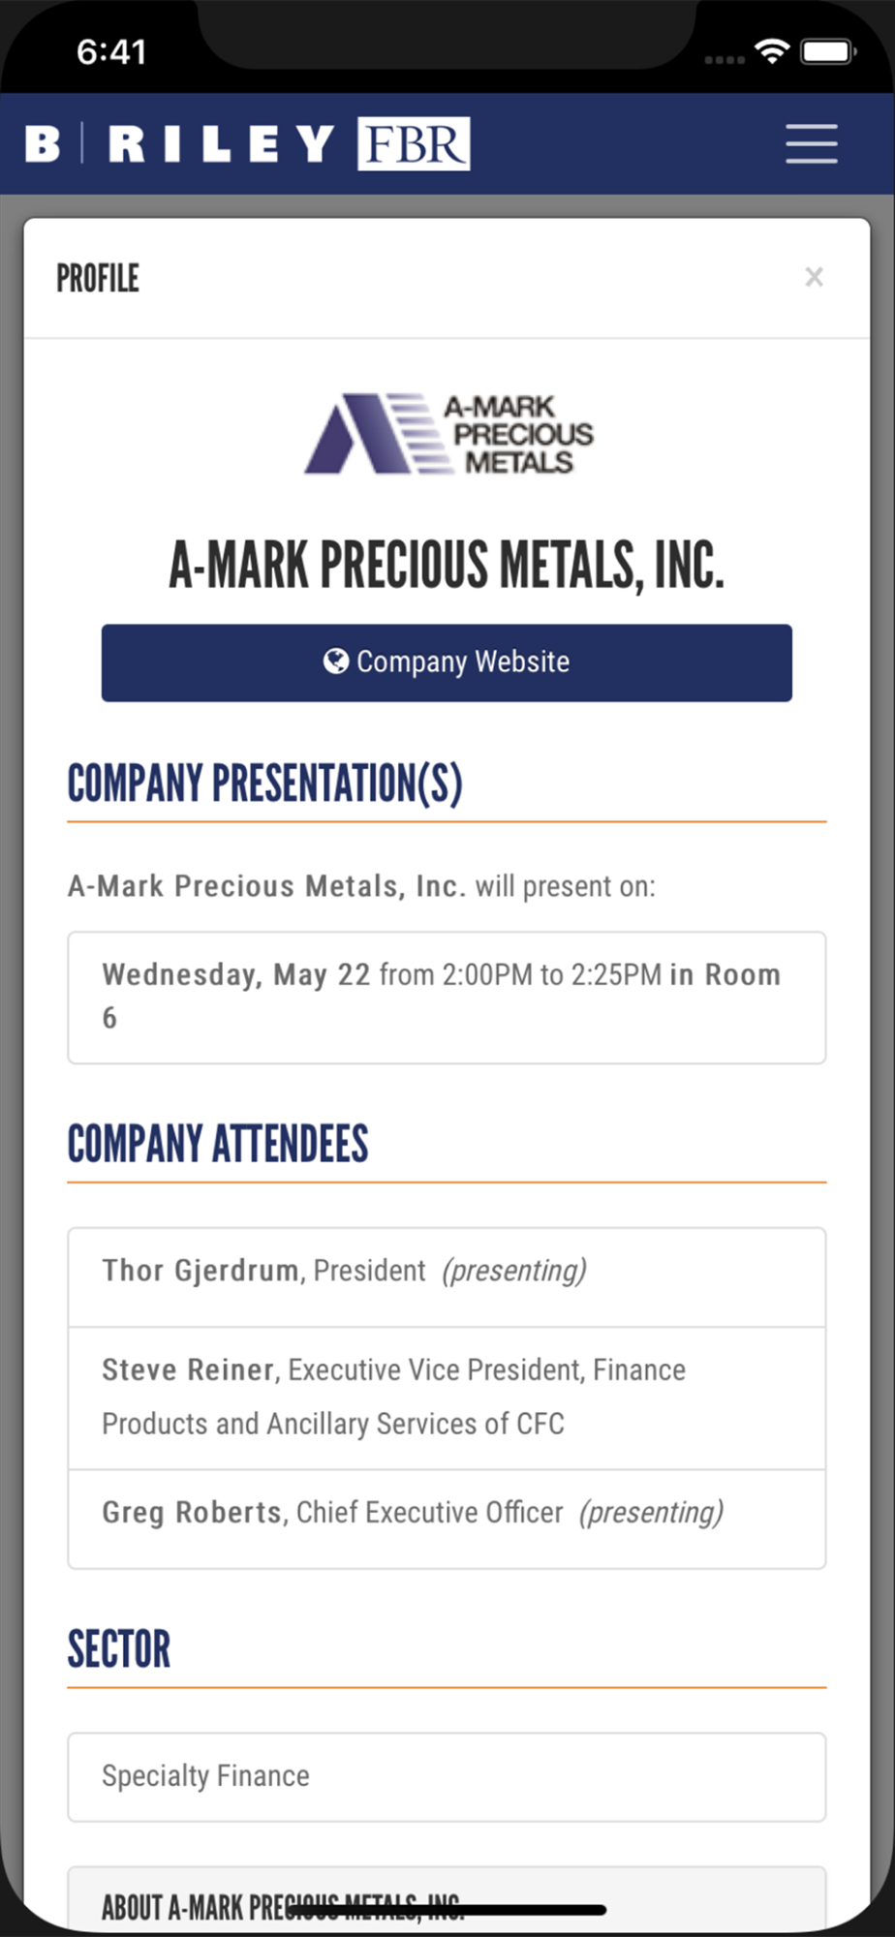Viewport: 895px width, 1937px height.
Task: Tap the battery status icon
Action: click(x=827, y=51)
